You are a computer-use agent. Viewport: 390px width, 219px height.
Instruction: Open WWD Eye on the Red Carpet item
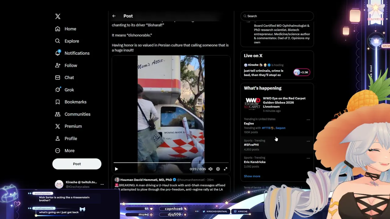click(x=277, y=105)
